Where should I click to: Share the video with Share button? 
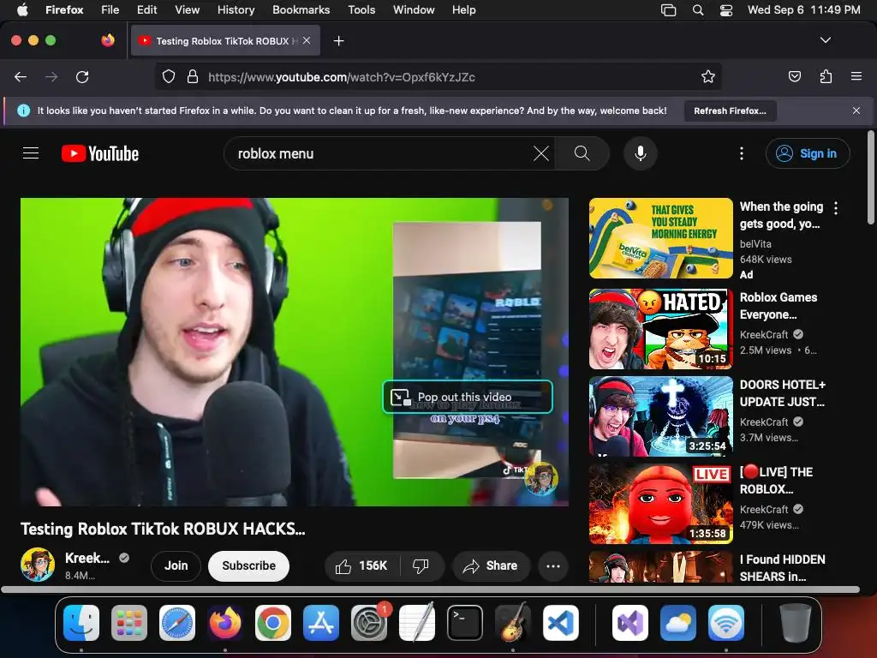489,565
